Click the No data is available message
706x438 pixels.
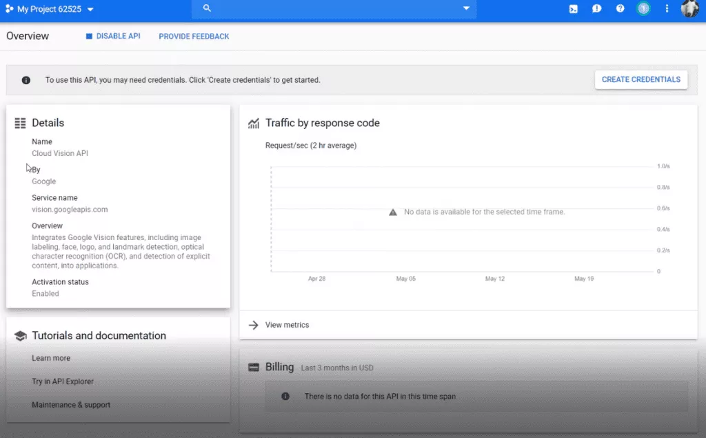tap(484, 212)
